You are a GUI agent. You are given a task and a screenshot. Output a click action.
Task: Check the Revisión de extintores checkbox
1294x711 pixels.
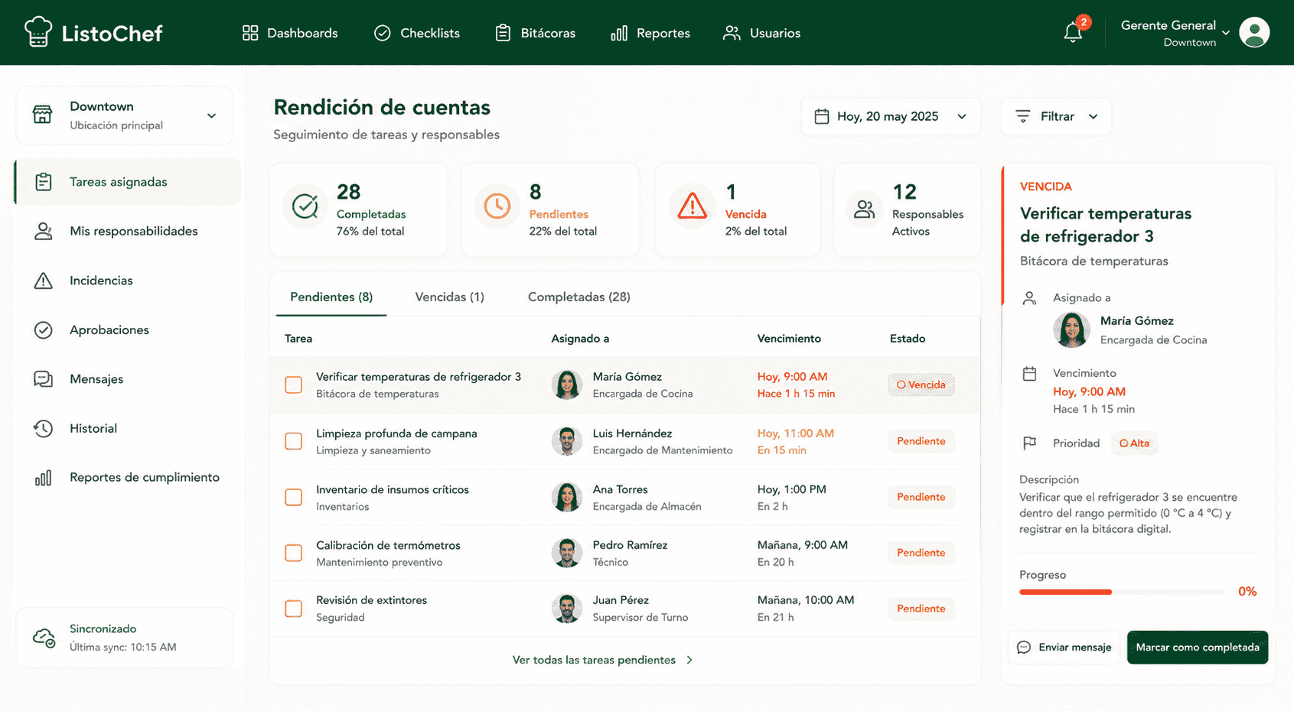click(x=294, y=609)
